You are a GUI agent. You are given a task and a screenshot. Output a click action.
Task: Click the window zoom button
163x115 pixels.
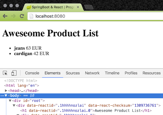[17, 5]
